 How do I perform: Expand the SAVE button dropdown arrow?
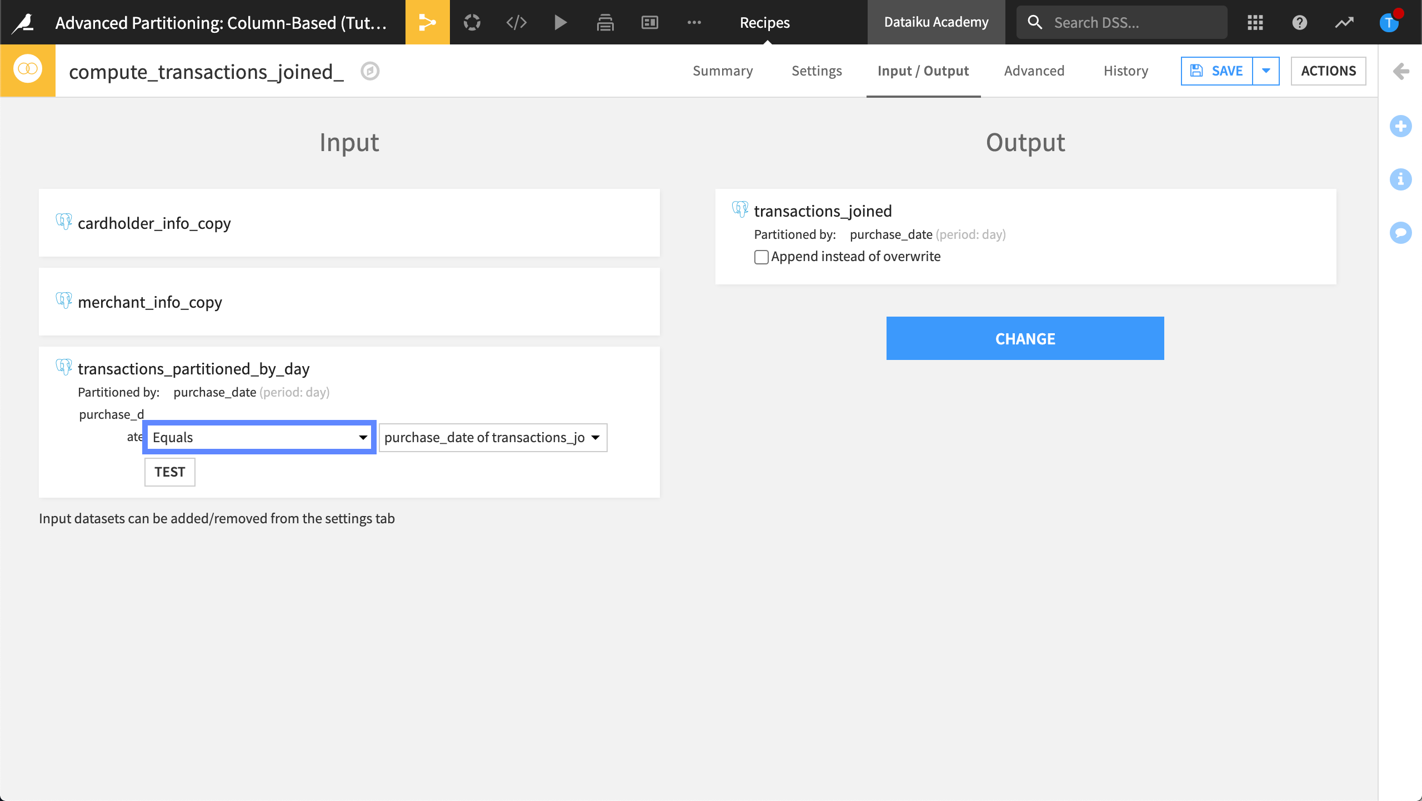coord(1266,71)
